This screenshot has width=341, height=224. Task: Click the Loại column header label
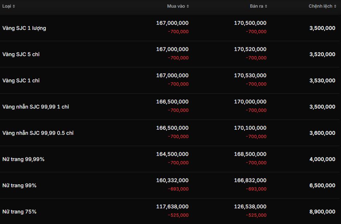tap(7, 6)
